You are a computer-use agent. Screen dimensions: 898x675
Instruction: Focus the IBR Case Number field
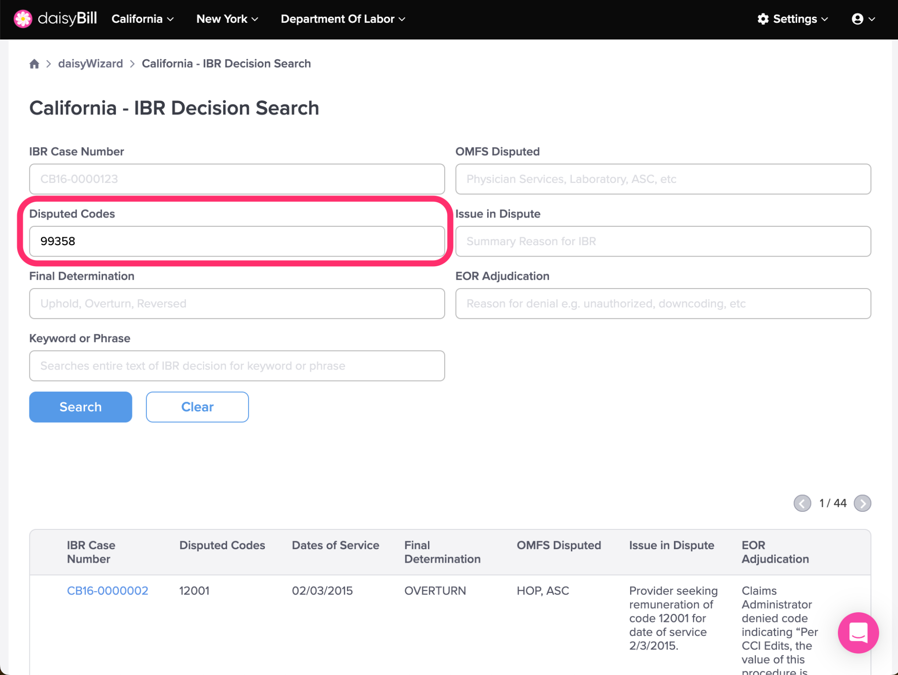237,179
